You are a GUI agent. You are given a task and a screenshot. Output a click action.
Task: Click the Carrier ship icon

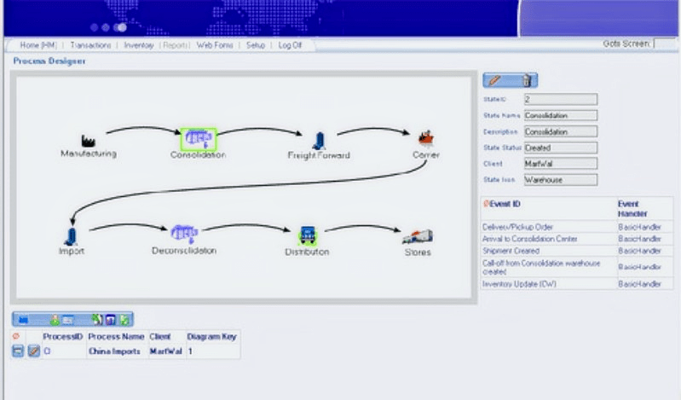424,137
